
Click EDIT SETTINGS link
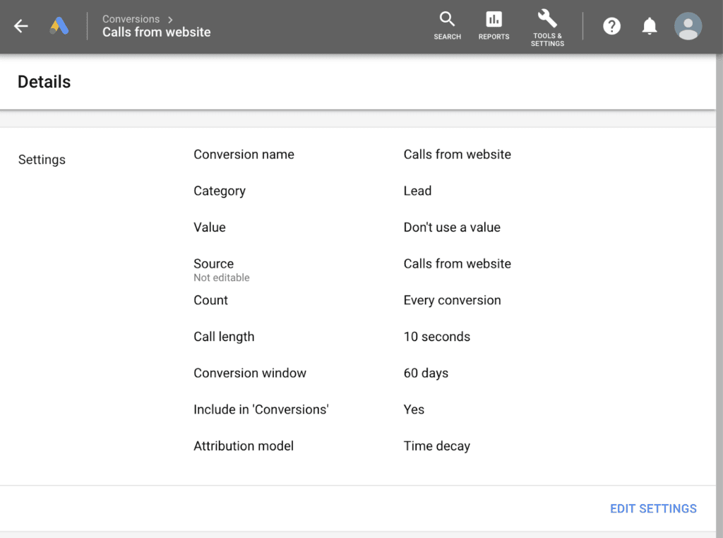(653, 508)
